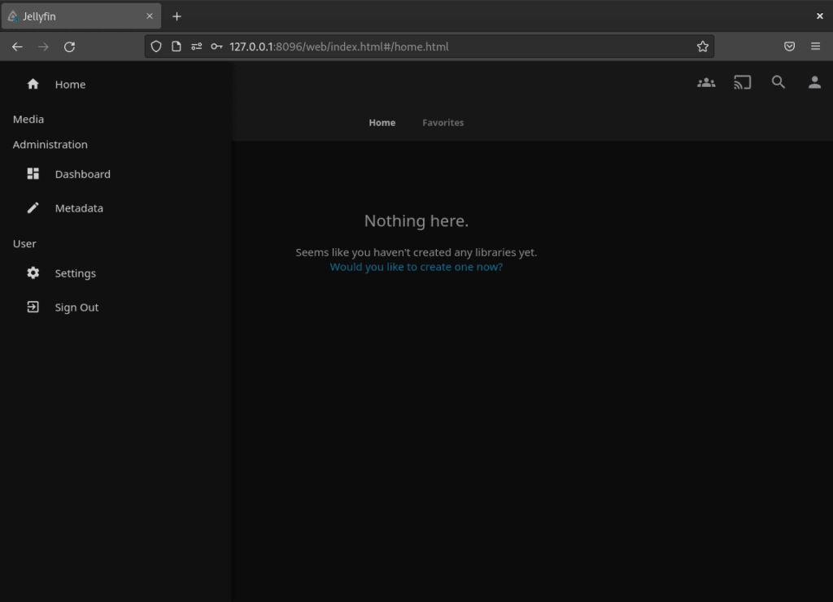The width and height of the screenshot is (833, 602).
Task: Select the Home house icon
Action: [x=33, y=84]
